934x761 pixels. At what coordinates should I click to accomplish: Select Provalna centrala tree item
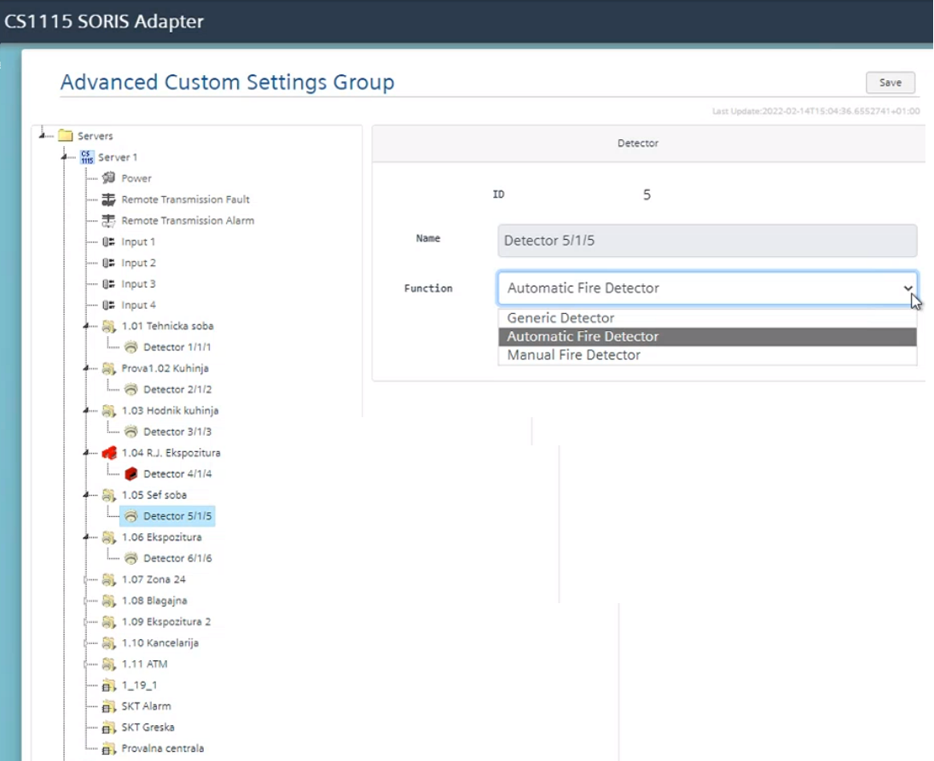[162, 748]
